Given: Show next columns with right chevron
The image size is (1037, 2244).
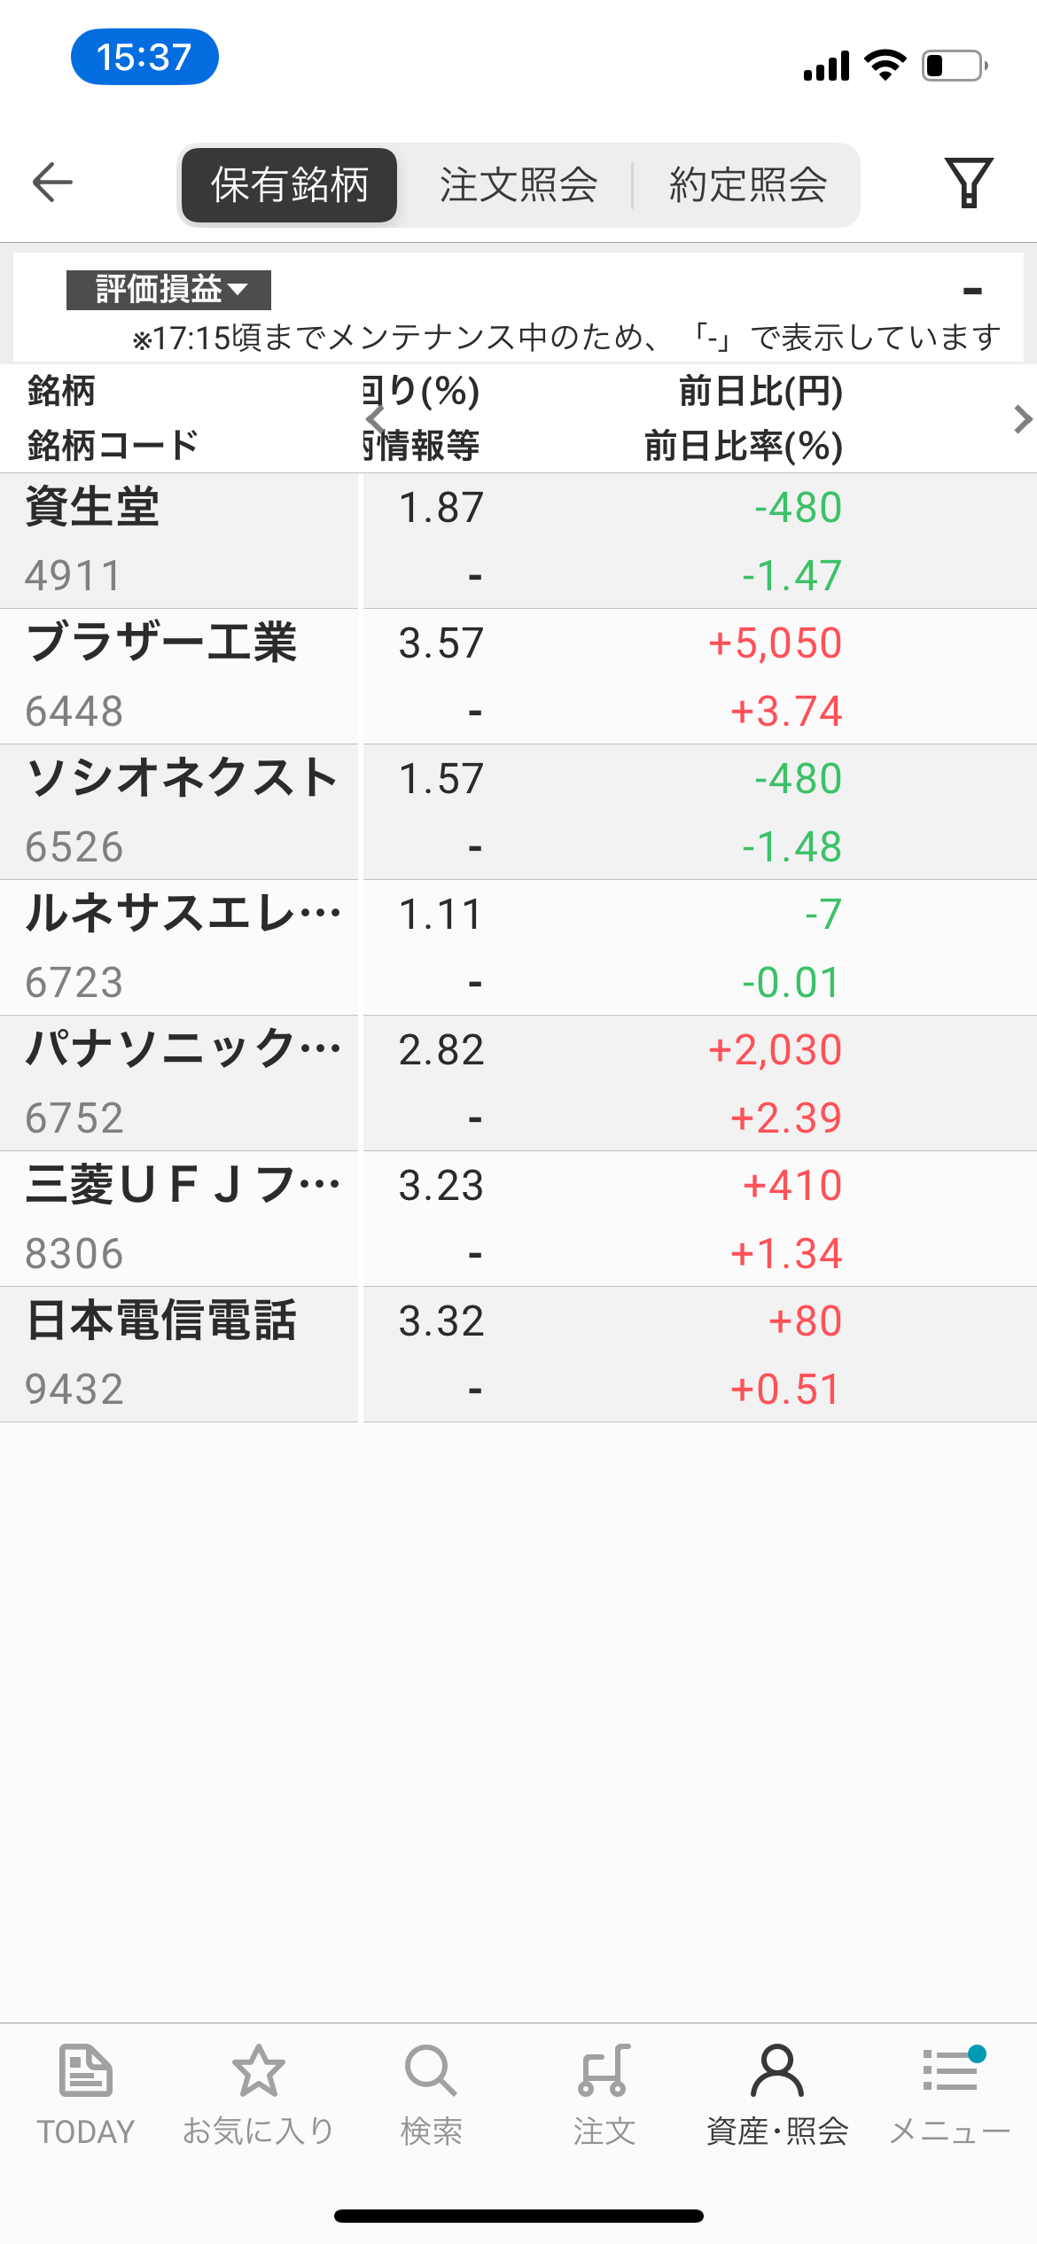Looking at the screenshot, I should coord(1022,419).
